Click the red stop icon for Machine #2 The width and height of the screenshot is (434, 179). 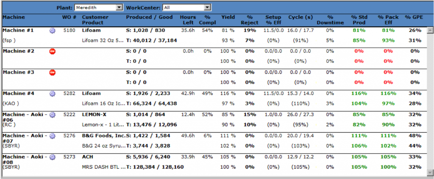[52, 51]
